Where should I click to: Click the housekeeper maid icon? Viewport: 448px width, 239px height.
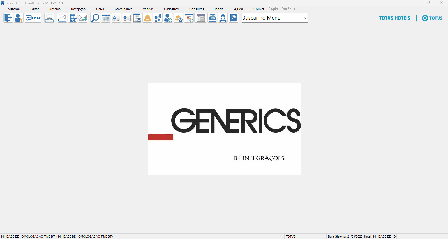tap(223, 18)
